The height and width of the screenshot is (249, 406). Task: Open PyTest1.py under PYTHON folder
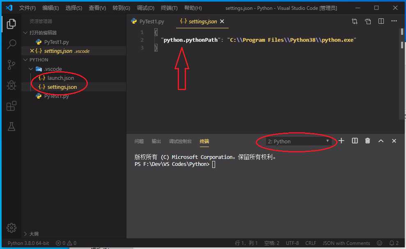(x=57, y=96)
